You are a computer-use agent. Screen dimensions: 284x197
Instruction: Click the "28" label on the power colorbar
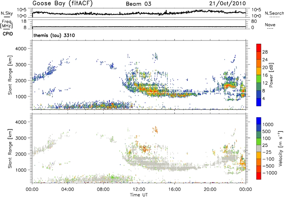(x=265, y=52)
